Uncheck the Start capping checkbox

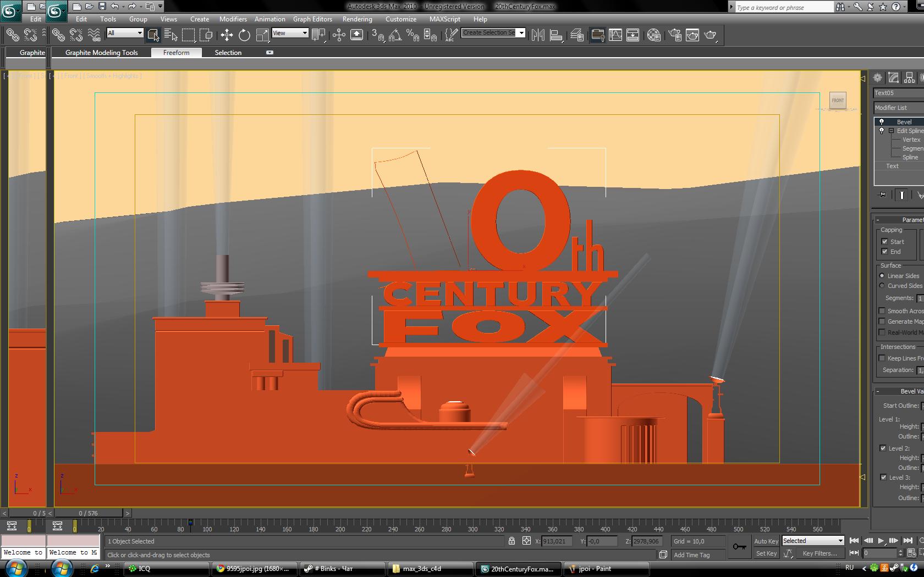click(884, 242)
